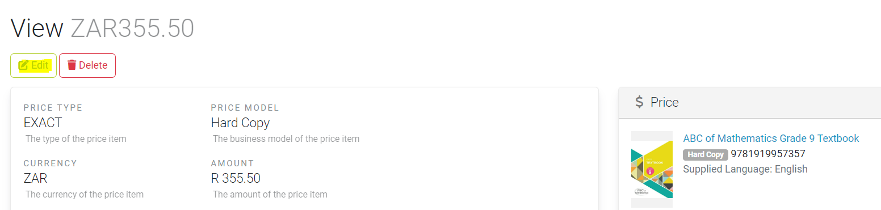
Task: Open ABC of Mathematics Grade 9 Textbook link
Action: (x=771, y=138)
